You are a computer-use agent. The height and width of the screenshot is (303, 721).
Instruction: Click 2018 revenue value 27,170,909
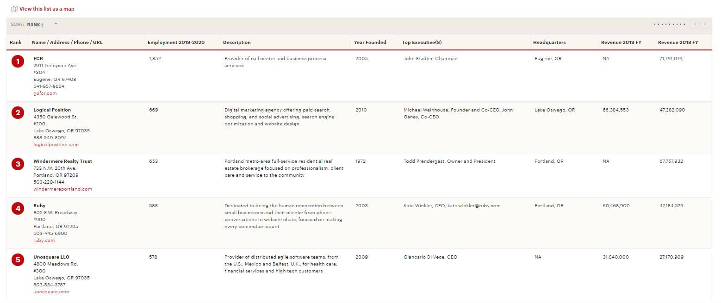pos(671,257)
